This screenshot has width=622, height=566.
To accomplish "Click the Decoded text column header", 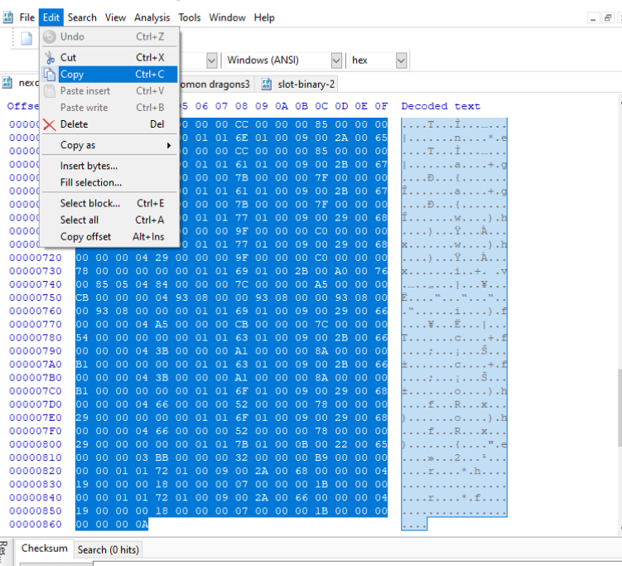I will 441,106.
